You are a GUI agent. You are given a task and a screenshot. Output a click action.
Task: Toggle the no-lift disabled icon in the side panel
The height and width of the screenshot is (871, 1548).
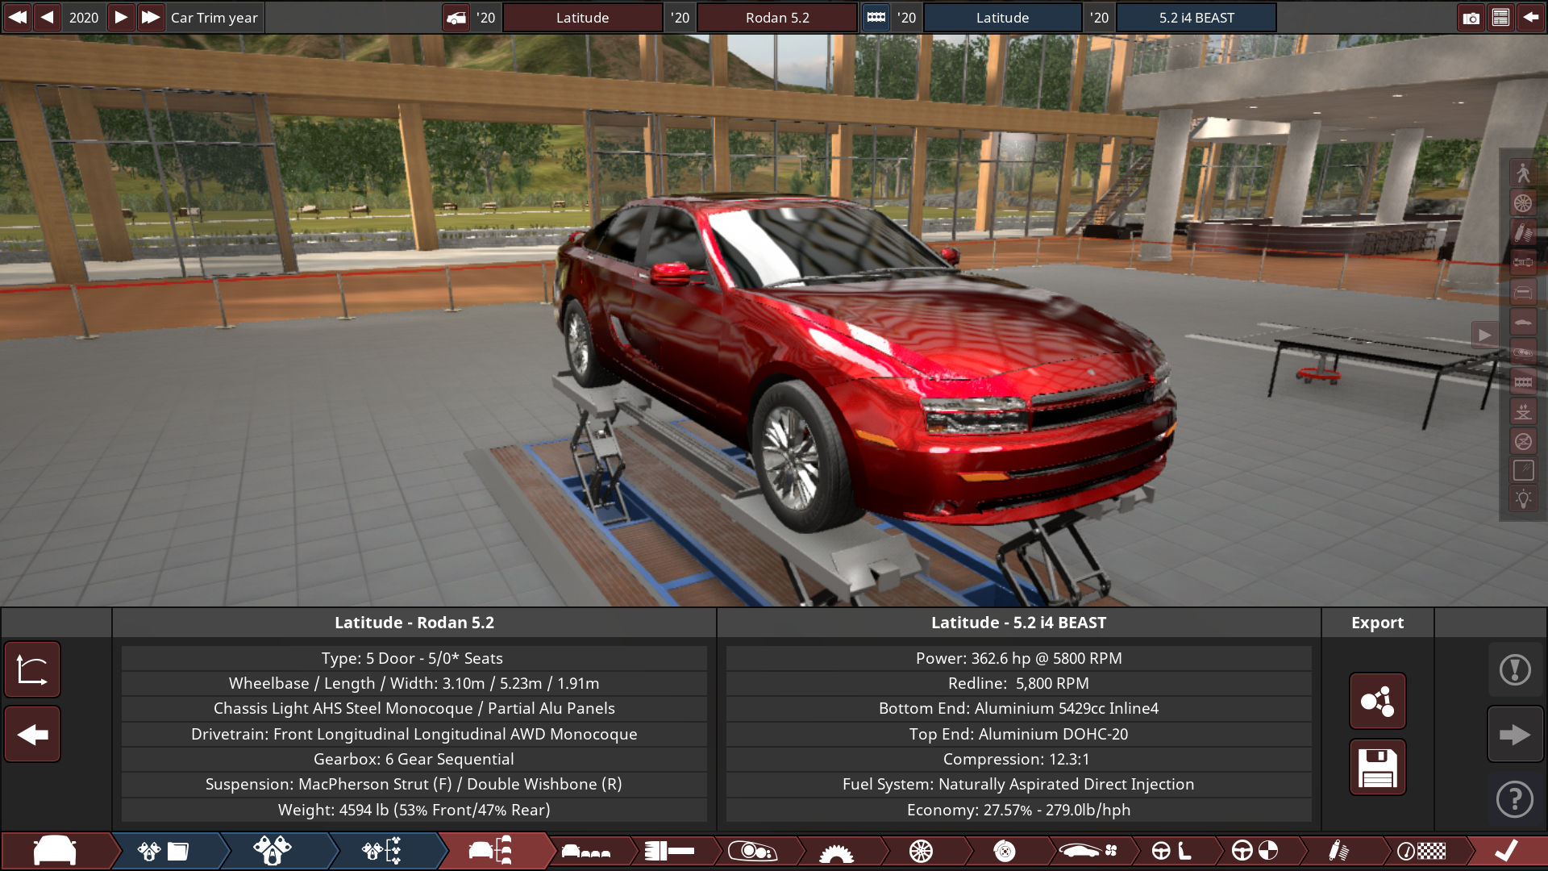coord(1522,441)
